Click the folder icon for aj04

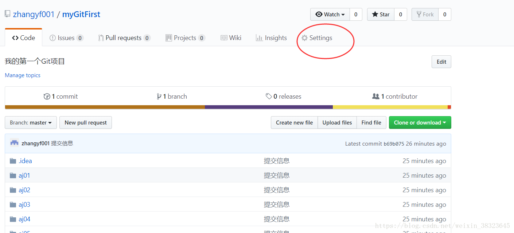tap(13, 219)
